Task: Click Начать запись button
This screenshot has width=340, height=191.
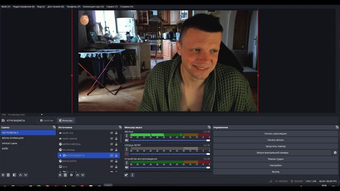Action: [x=275, y=140]
